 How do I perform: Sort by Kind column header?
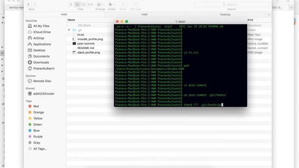pyautogui.click(x=250, y=20)
